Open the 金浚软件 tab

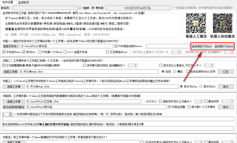[23, 2]
